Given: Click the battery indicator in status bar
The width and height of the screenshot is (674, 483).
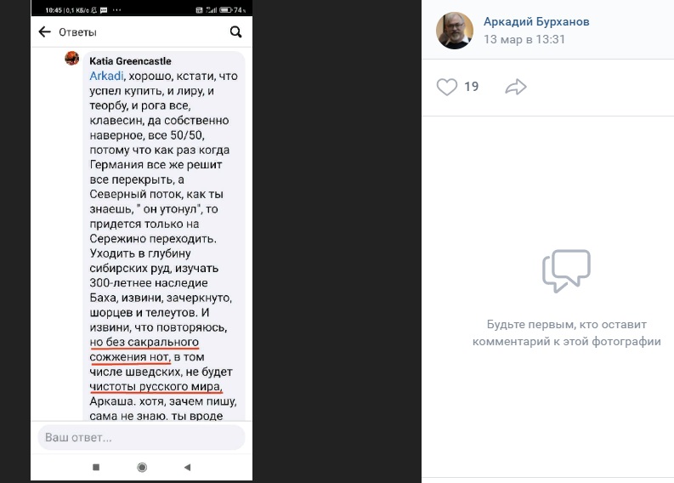Looking at the screenshot, I should click(x=226, y=10).
